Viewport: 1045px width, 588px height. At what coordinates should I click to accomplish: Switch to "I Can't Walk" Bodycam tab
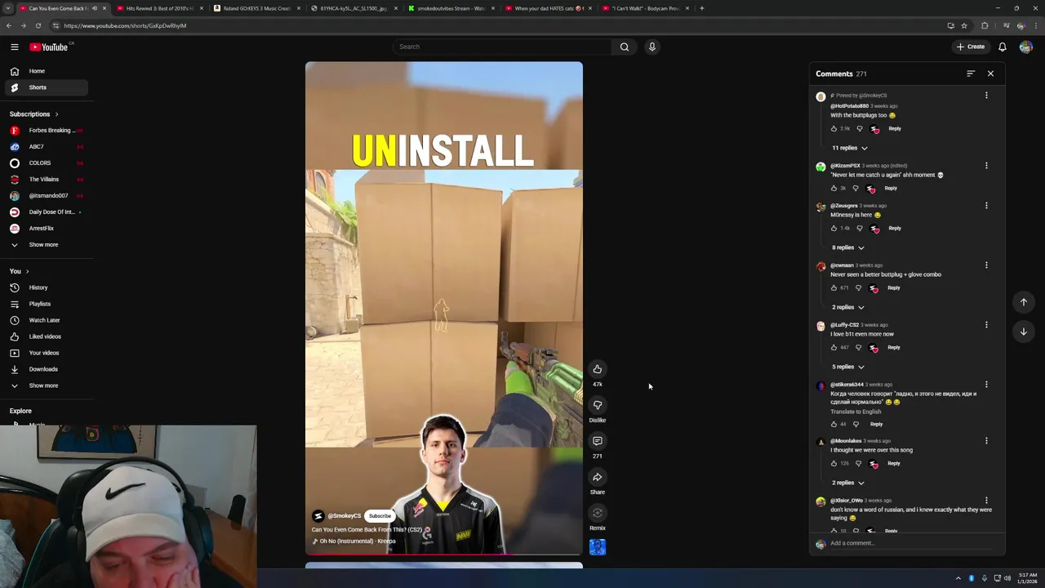[x=645, y=8]
